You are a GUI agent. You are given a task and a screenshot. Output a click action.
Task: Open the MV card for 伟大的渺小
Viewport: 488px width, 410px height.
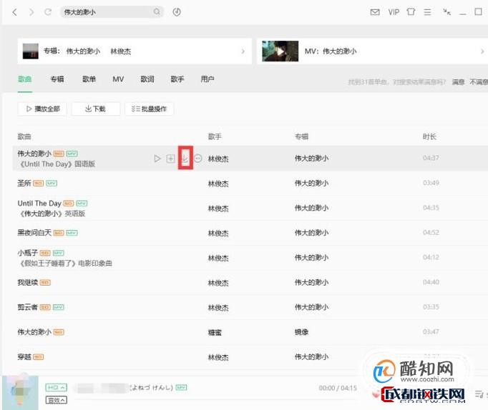tap(372, 51)
